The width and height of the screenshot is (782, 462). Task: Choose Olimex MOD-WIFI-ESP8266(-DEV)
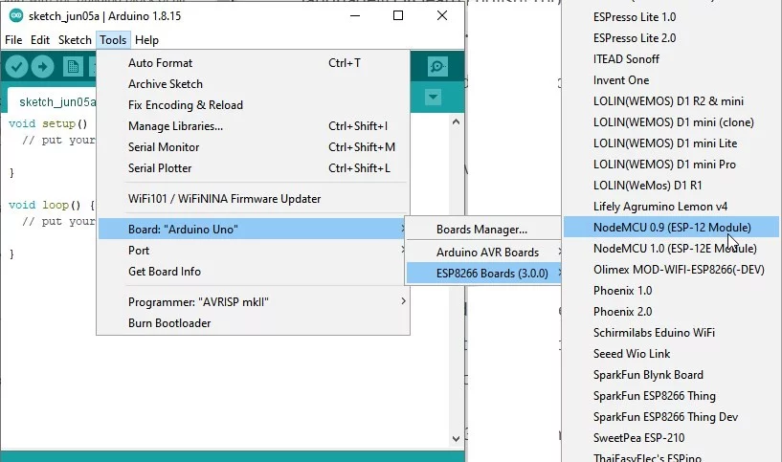pos(671,269)
